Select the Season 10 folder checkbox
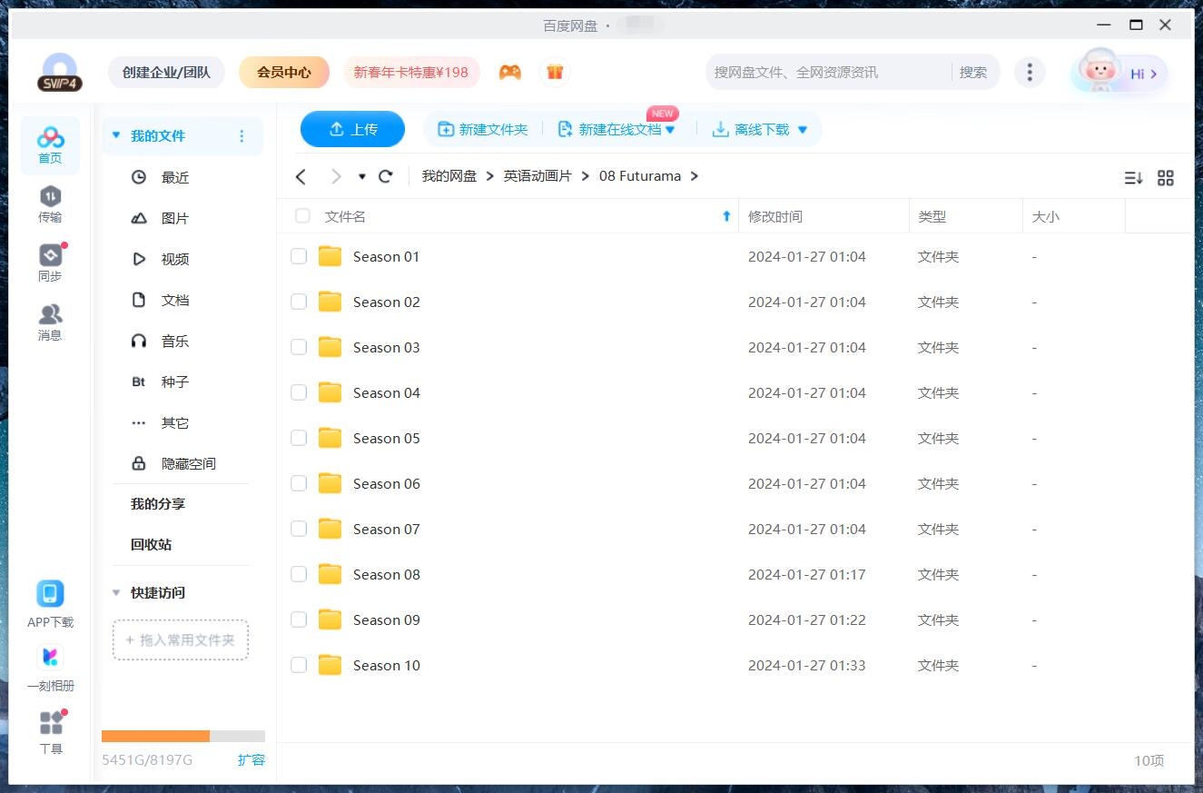Viewport: 1203px width, 793px height. click(299, 665)
